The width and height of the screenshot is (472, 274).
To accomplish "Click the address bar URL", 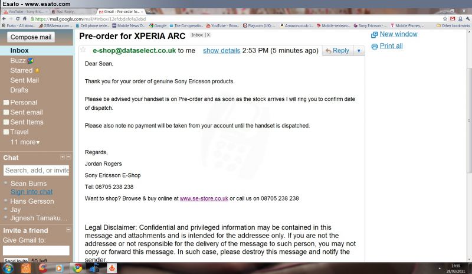I will [90, 19].
